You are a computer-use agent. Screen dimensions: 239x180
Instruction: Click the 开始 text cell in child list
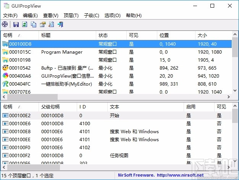(115, 115)
